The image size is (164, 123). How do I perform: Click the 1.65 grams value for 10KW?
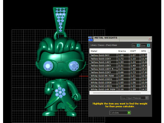(121, 83)
